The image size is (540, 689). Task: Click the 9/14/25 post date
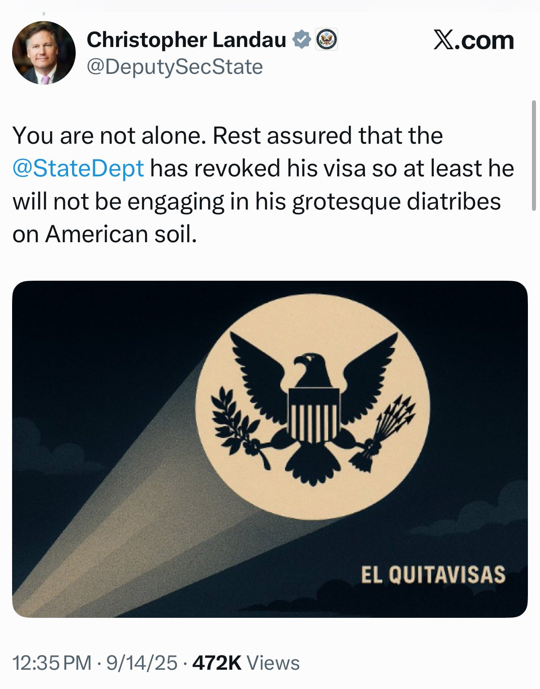142,663
